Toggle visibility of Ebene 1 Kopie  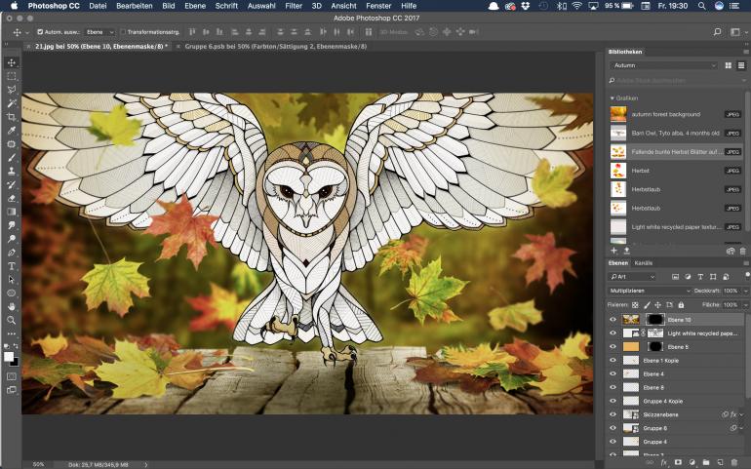coord(613,360)
